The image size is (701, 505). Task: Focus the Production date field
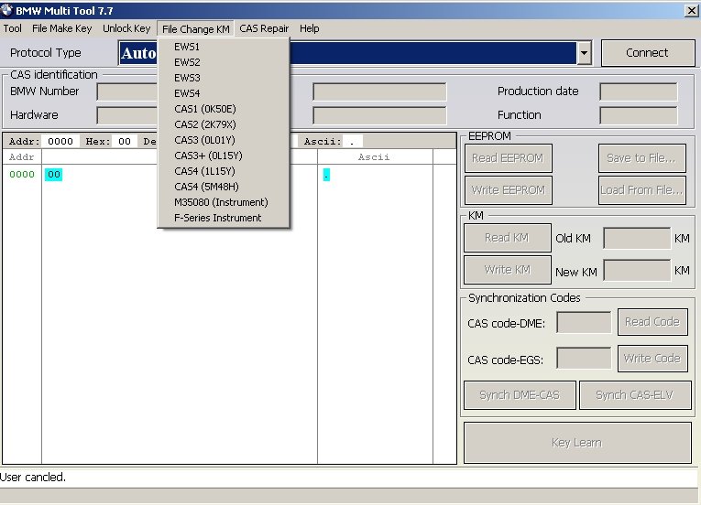click(639, 91)
